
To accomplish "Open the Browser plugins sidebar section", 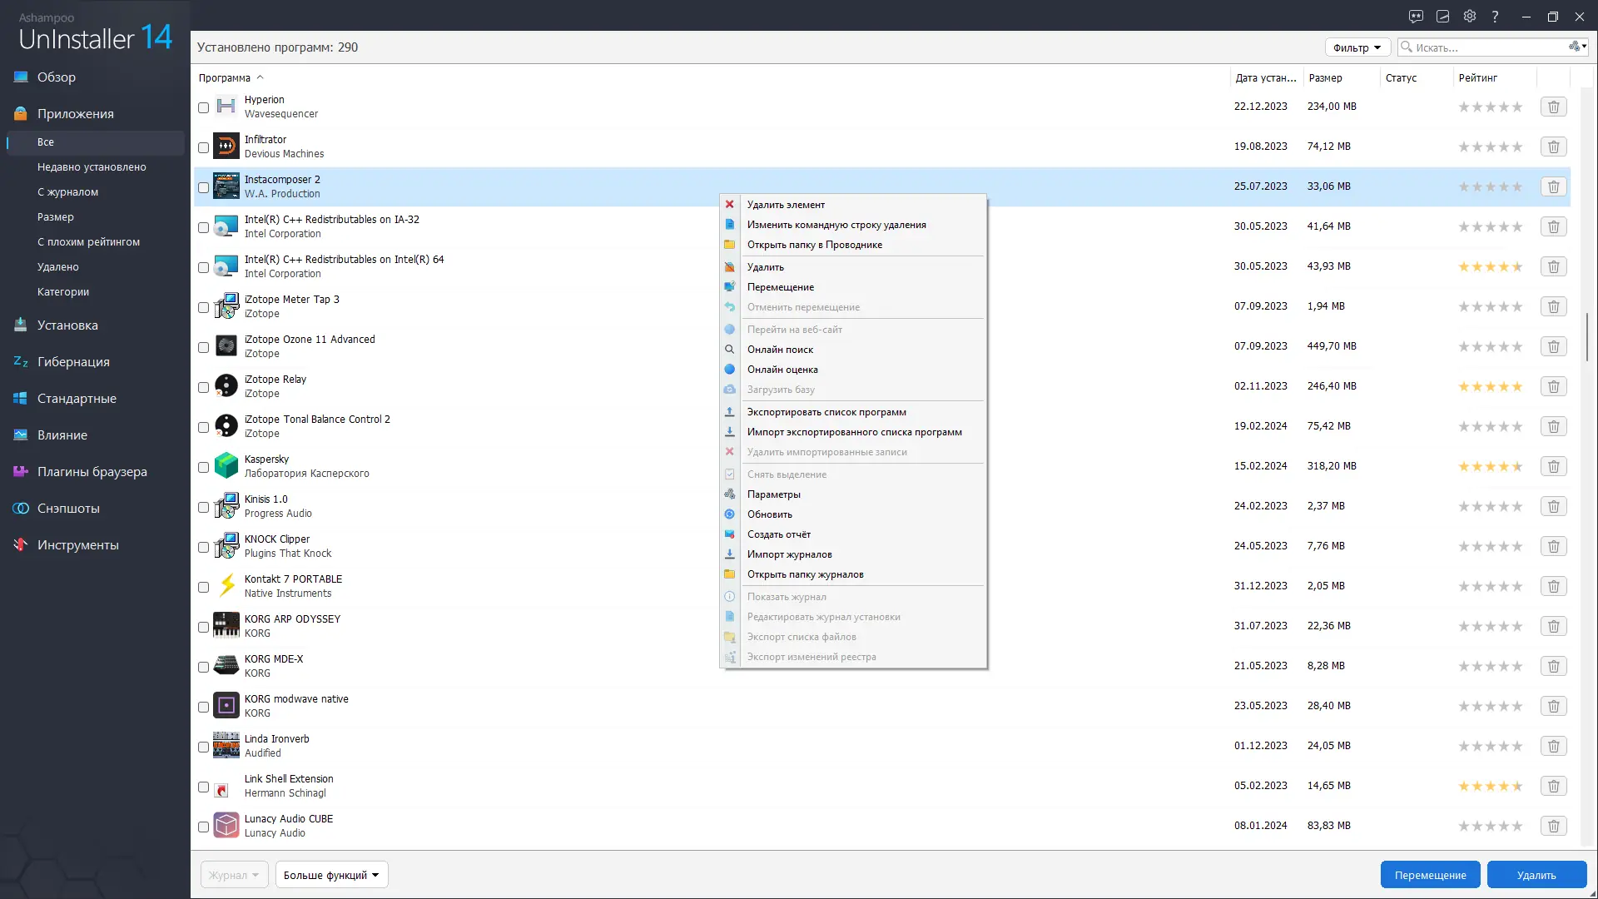I will point(92,471).
